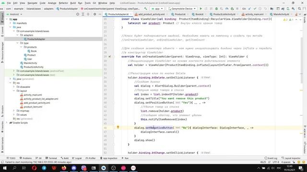The width and height of the screenshot is (307, 172).
Task: Hide the Project panel with minus icon
Action: (100, 14)
